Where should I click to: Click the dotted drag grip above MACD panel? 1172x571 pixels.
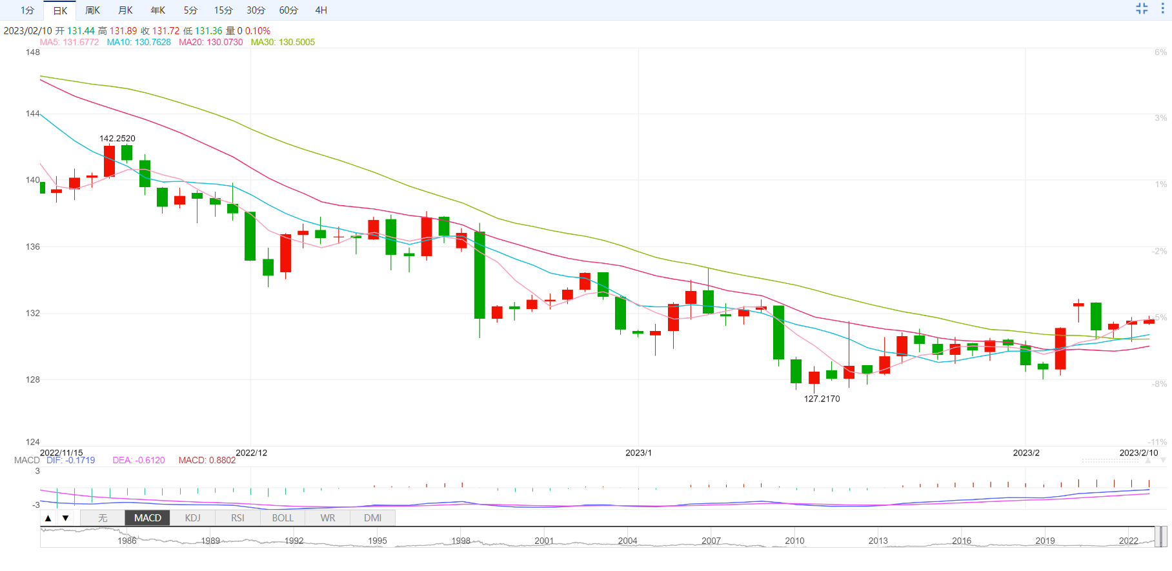1111,461
